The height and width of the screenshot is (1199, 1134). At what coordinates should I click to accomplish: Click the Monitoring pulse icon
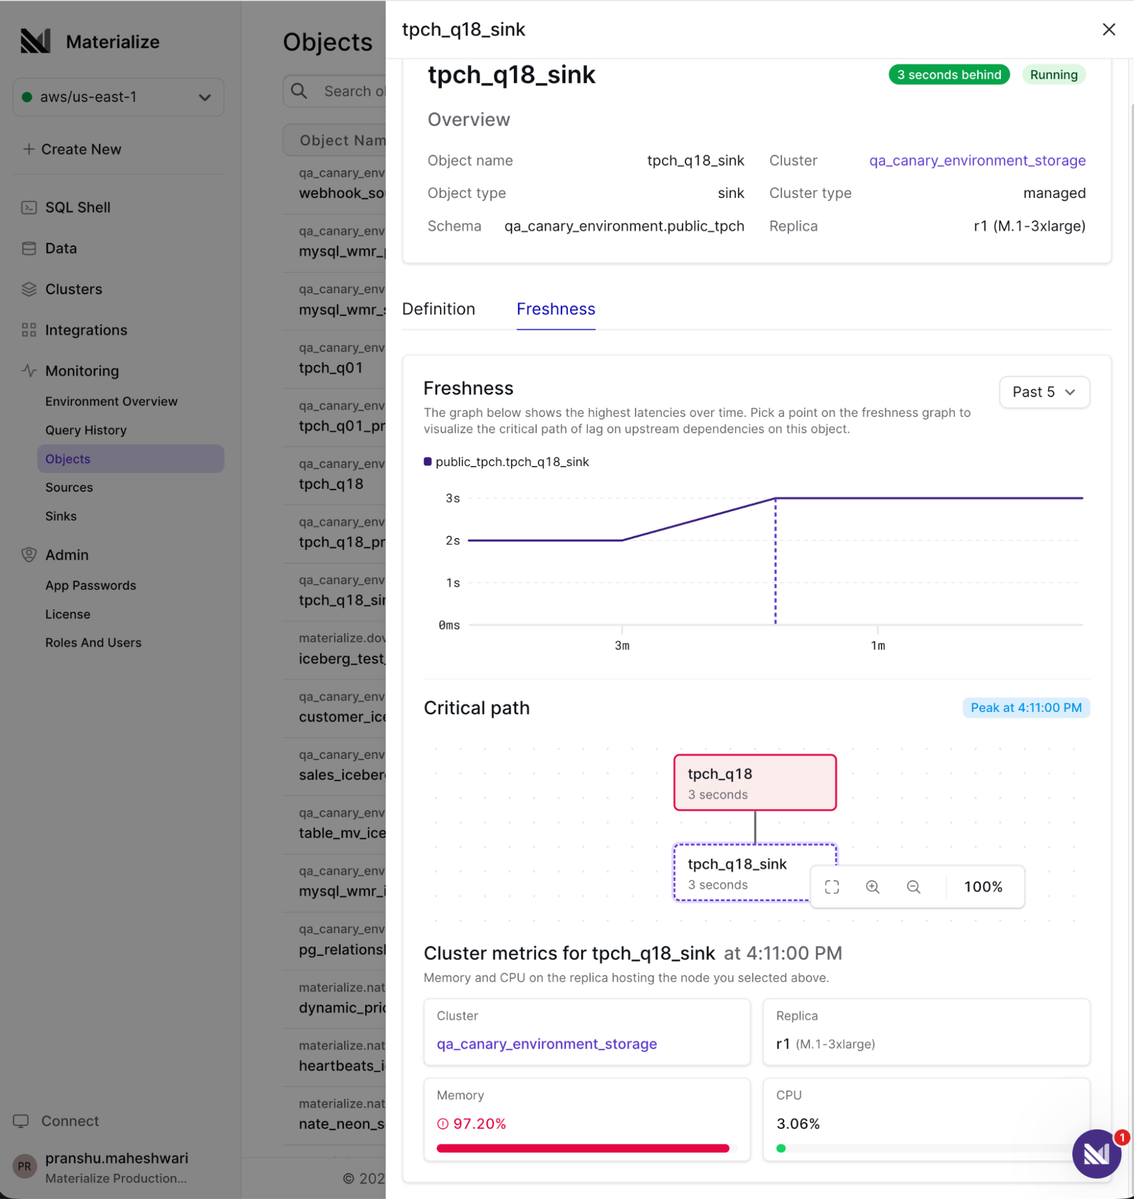point(29,371)
